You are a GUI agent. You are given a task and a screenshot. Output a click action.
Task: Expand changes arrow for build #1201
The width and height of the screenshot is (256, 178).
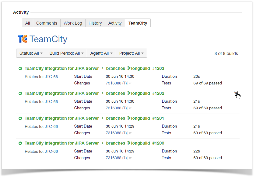[130, 133]
